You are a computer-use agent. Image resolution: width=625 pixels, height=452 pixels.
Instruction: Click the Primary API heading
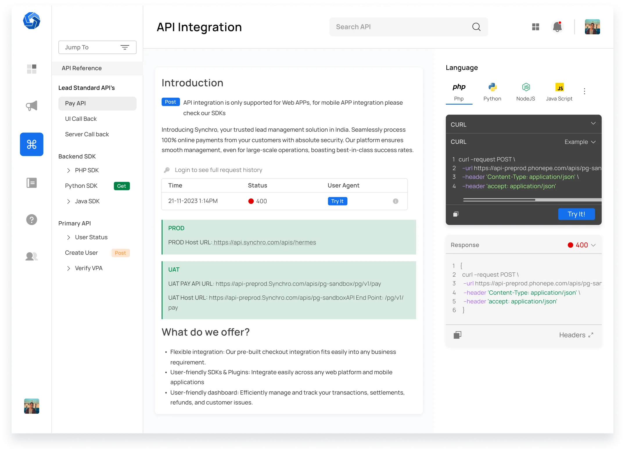75,224
